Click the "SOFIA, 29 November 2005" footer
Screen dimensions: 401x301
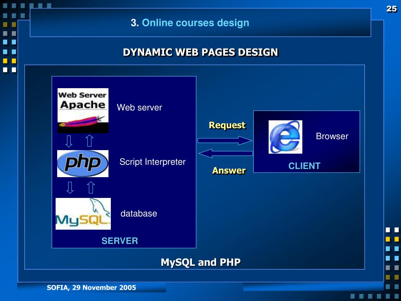(x=91, y=287)
